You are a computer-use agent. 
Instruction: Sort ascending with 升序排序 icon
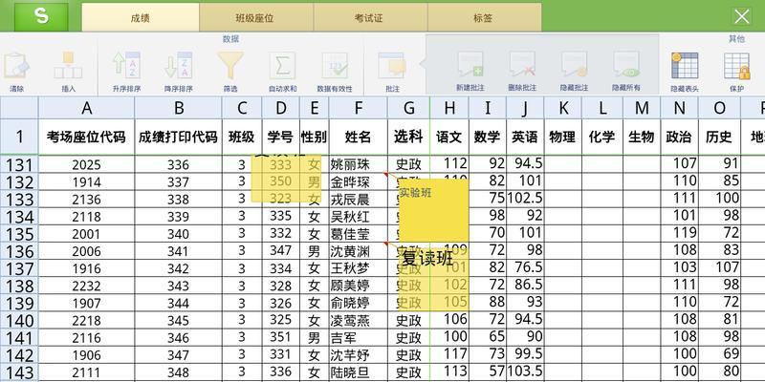[125, 69]
